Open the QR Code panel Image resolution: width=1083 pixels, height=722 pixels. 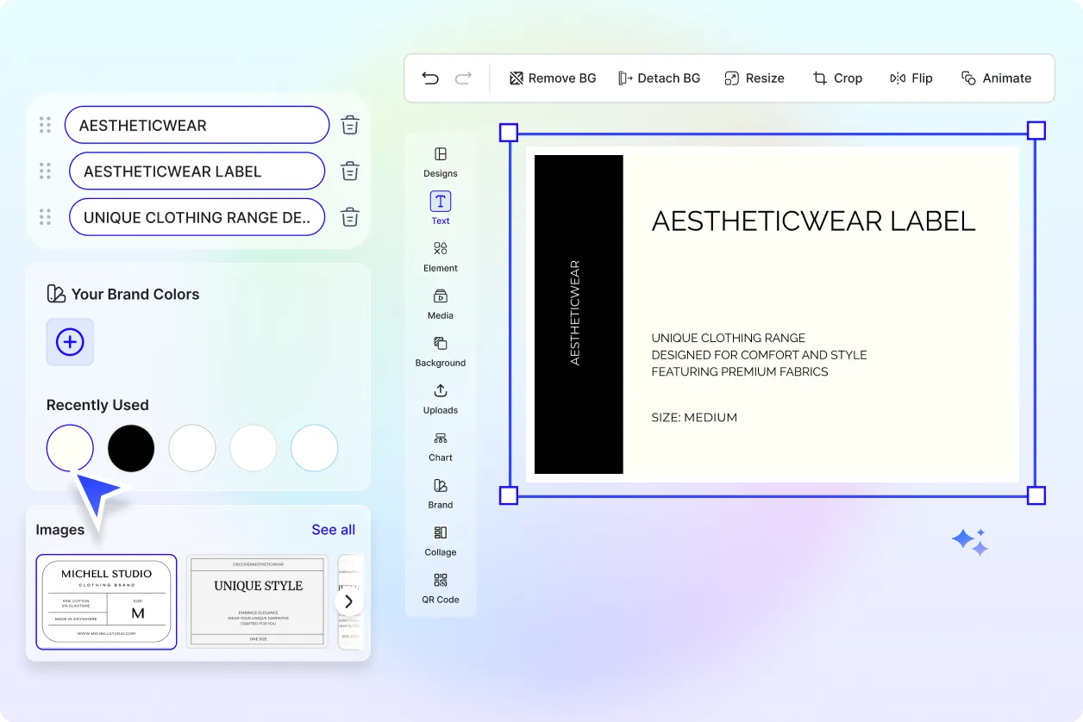click(x=440, y=588)
